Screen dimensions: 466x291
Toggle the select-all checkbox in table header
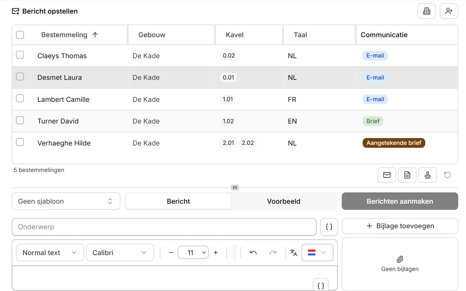point(20,35)
